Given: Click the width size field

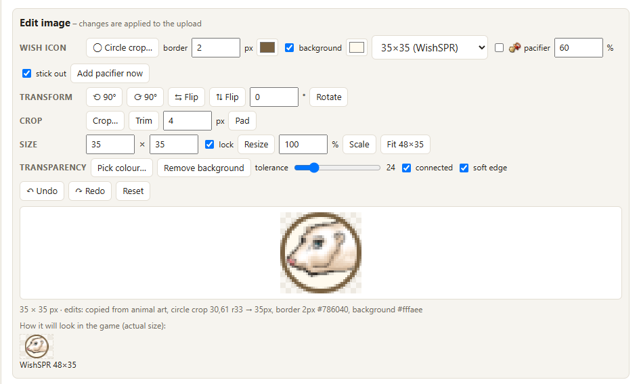Looking at the screenshot, I should [110, 144].
